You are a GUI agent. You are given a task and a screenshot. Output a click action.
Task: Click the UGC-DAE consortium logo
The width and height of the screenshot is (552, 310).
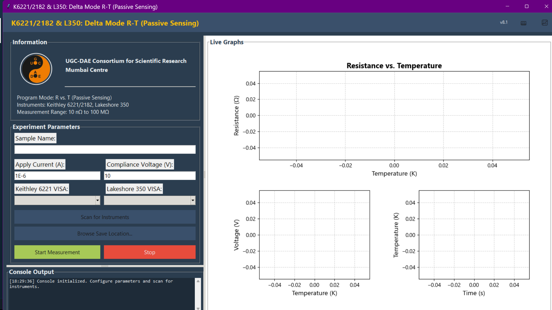click(36, 69)
